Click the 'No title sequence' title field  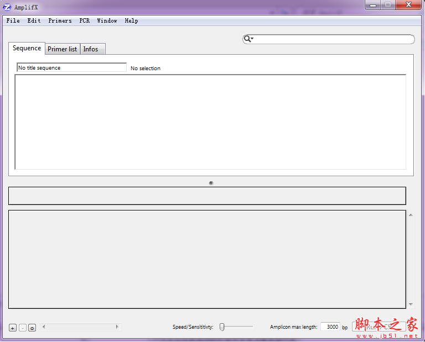(x=71, y=67)
